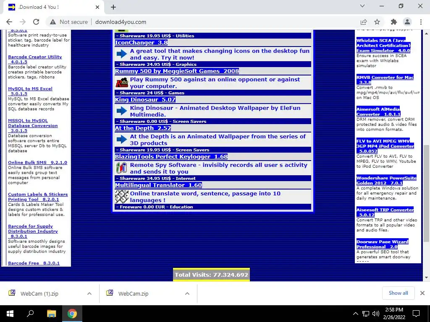Open RMVB Converter for Mac link
The height and width of the screenshot is (322, 430).
pyautogui.click(x=385, y=80)
